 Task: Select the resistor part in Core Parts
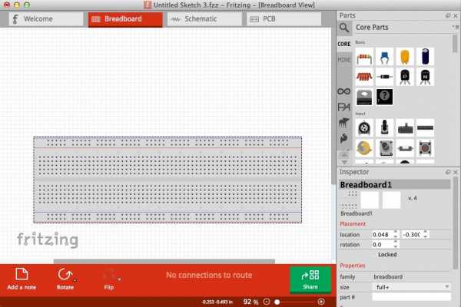364,56
